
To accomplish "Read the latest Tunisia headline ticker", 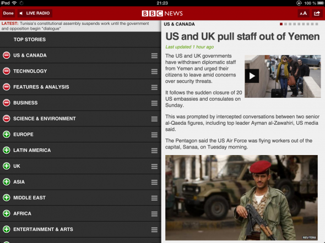I will (x=80, y=26).
